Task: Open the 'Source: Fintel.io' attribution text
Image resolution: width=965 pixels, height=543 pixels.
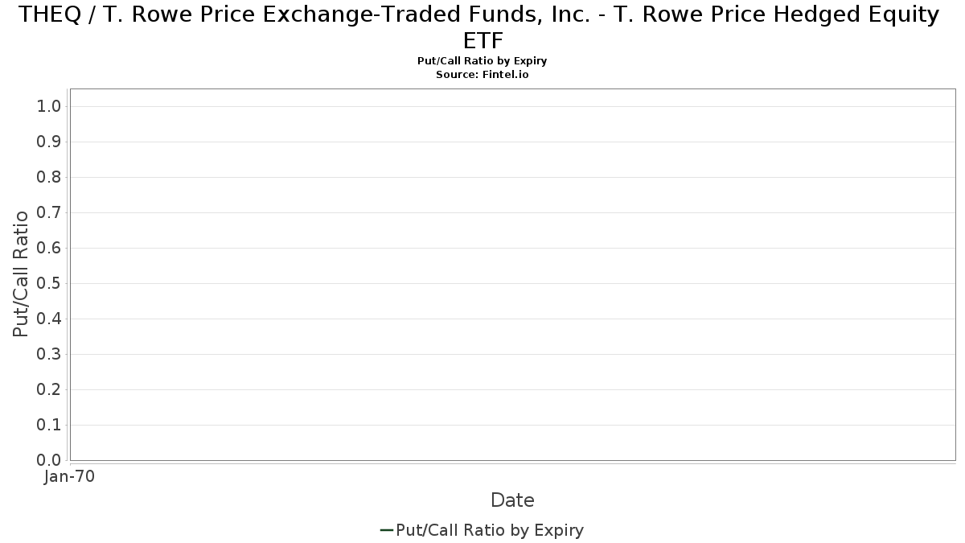Action: pyautogui.click(x=482, y=74)
